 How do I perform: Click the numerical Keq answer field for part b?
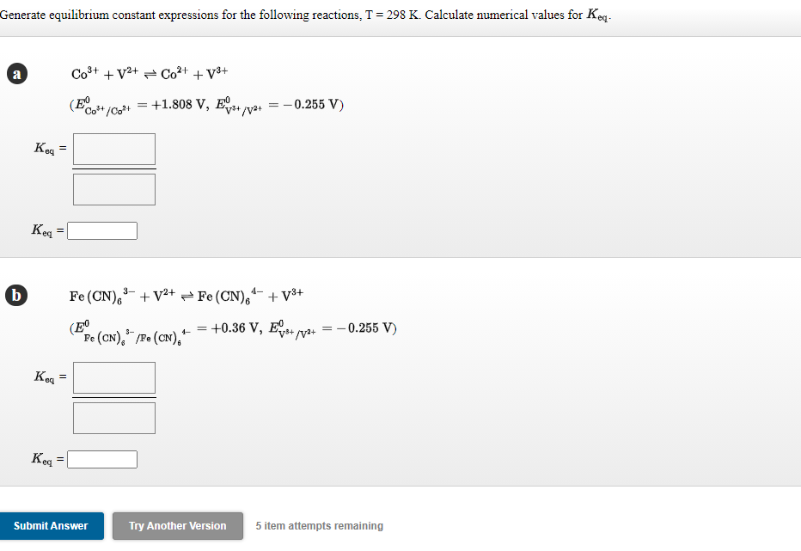click(x=101, y=458)
